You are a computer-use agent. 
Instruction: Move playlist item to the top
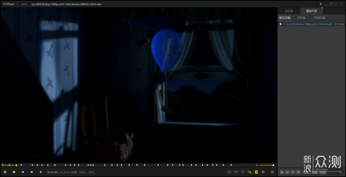pos(282,172)
